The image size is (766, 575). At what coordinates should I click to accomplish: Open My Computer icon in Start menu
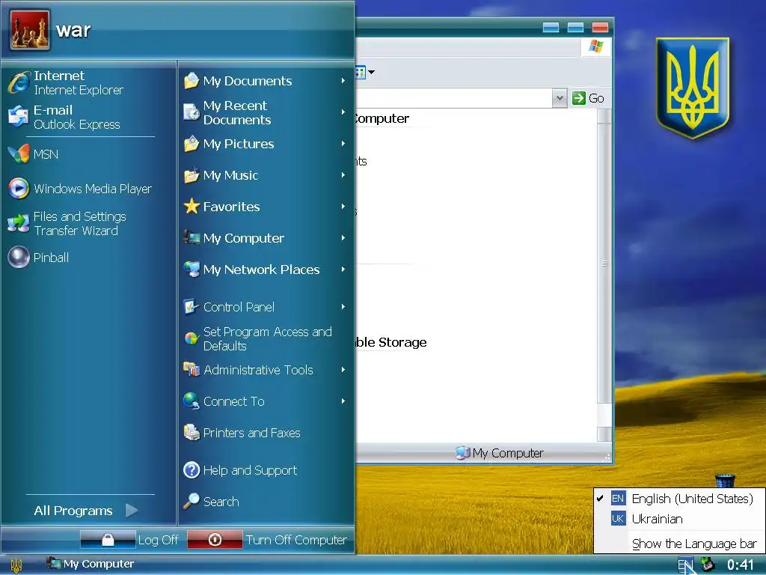coord(191,237)
